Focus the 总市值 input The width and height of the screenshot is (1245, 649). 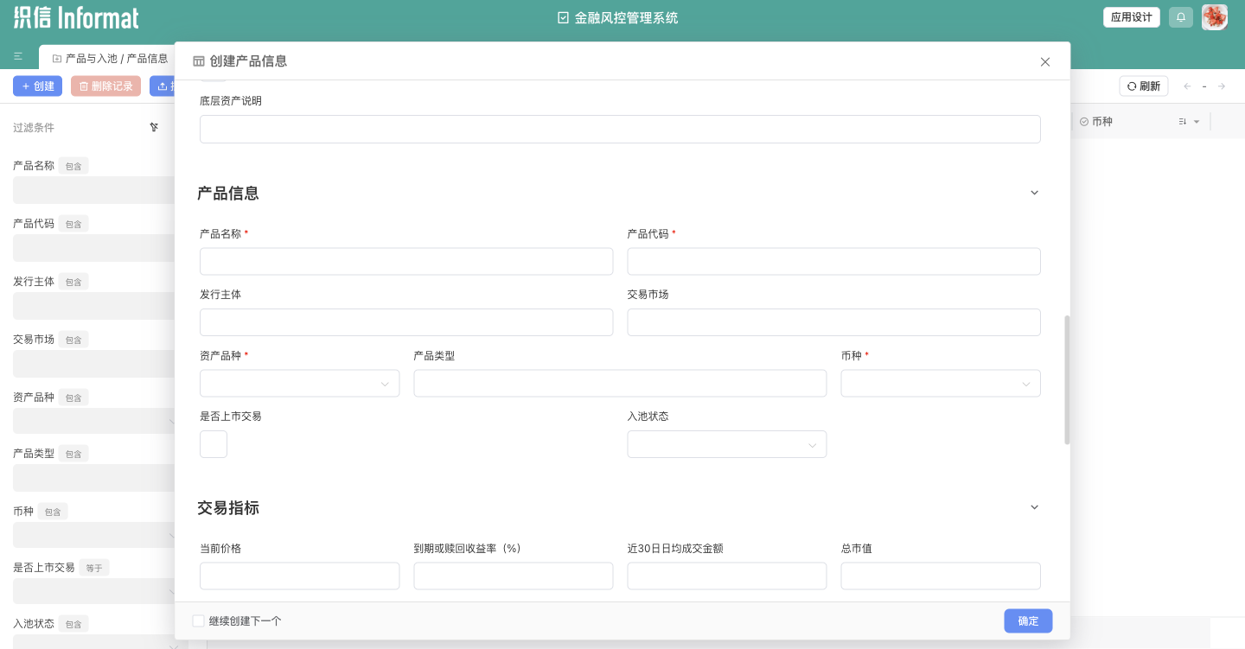coord(941,576)
